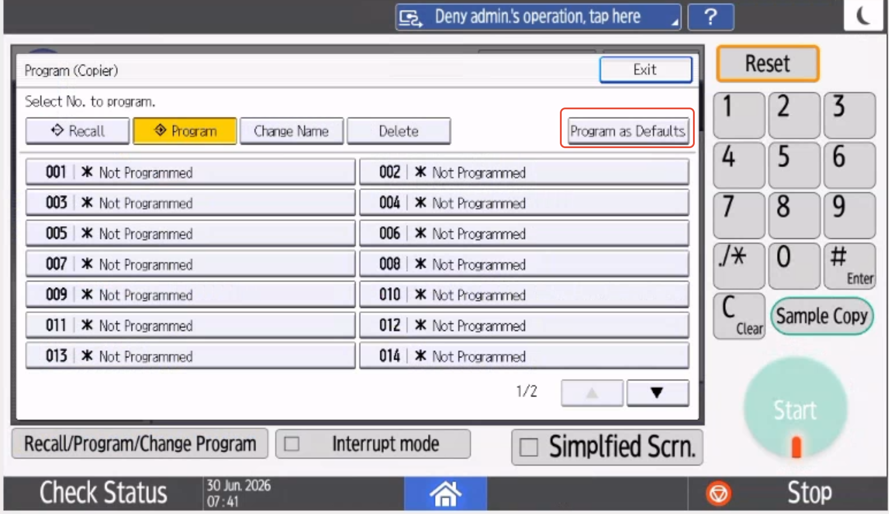Image resolution: width=889 pixels, height=514 pixels.
Task: Select program slot 010 Not Programmed
Action: (x=524, y=294)
